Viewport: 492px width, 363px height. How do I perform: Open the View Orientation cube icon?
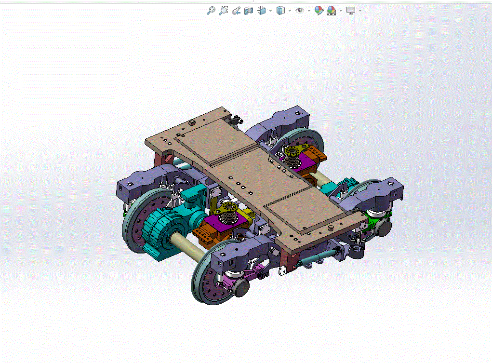[261, 11]
